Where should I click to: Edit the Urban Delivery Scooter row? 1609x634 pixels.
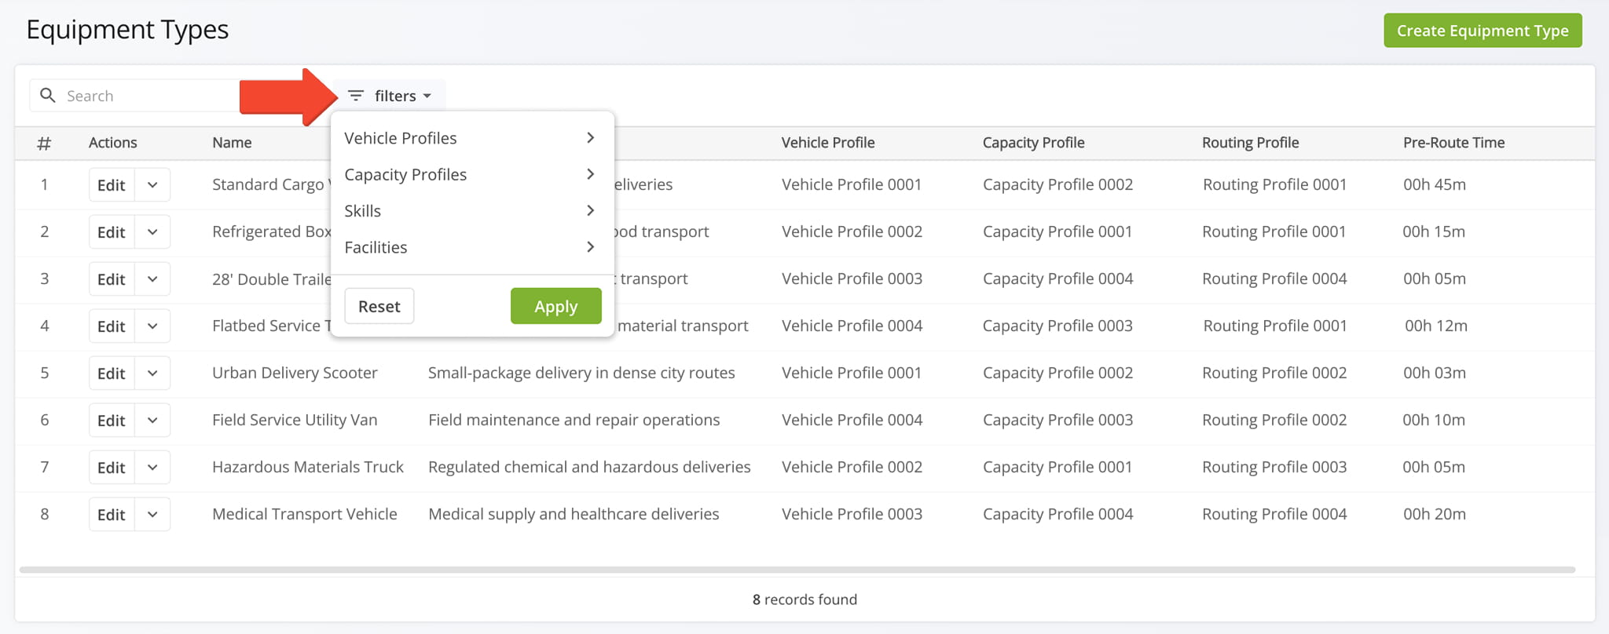112,373
